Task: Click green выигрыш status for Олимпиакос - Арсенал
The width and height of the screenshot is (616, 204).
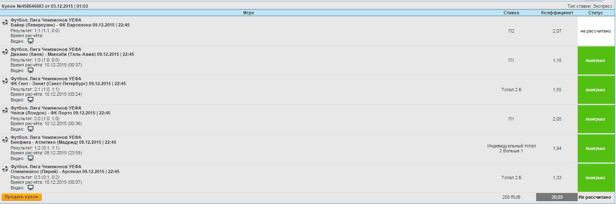Action: tap(596, 178)
